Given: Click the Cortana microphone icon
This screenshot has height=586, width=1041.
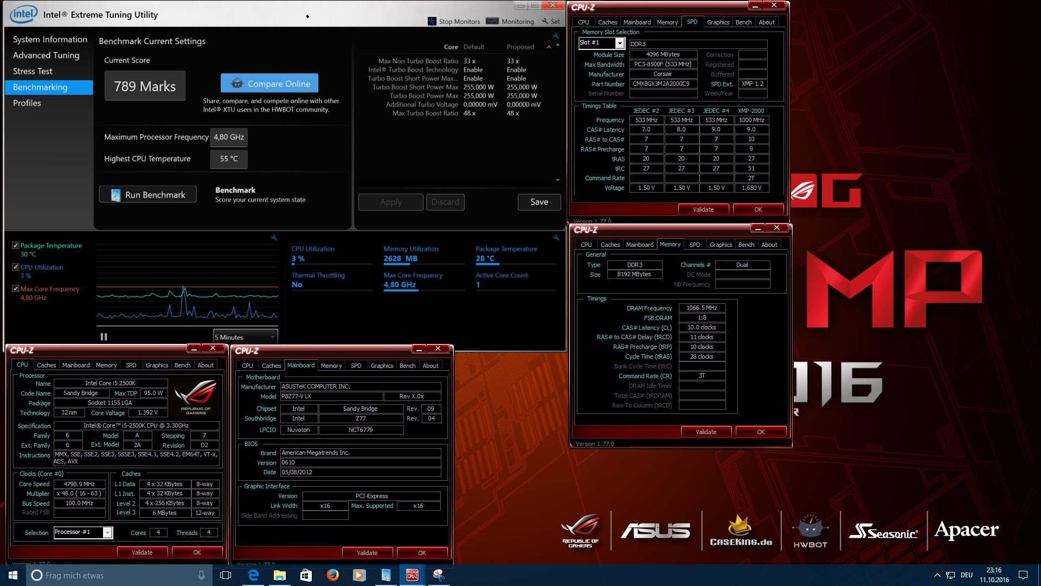Looking at the screenshot, I should click(x=201, y=575).
